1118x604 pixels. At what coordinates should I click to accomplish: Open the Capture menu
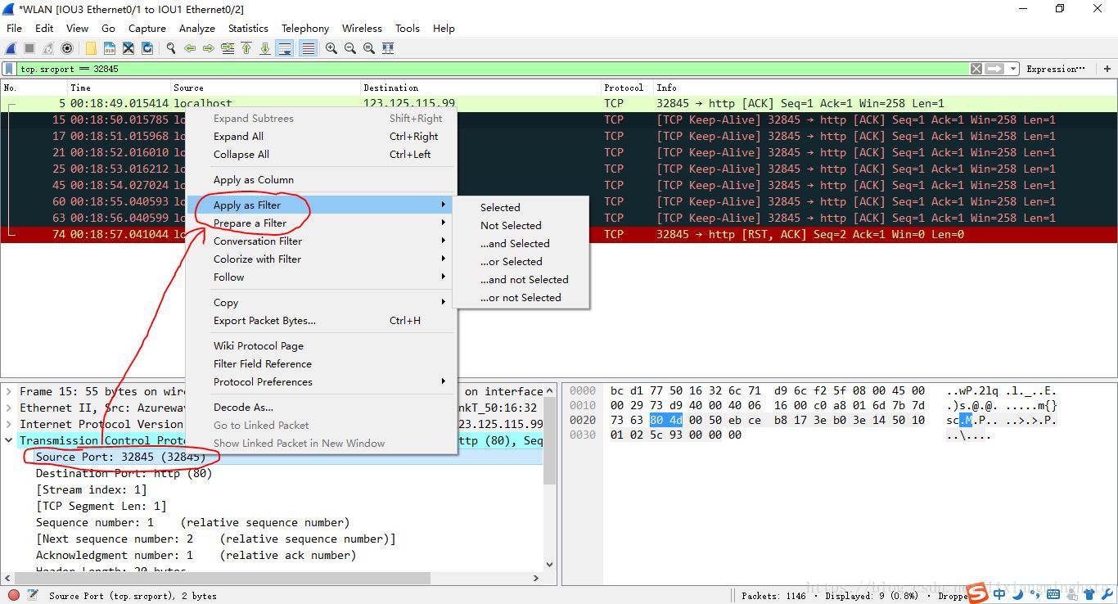147,28
